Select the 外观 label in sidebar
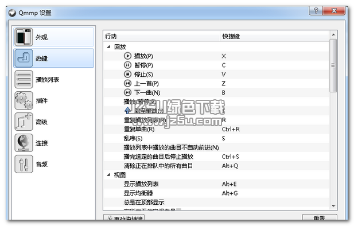The height and width of the screenshot is (226, 354). pyautogui.click(x=41, y=37)
